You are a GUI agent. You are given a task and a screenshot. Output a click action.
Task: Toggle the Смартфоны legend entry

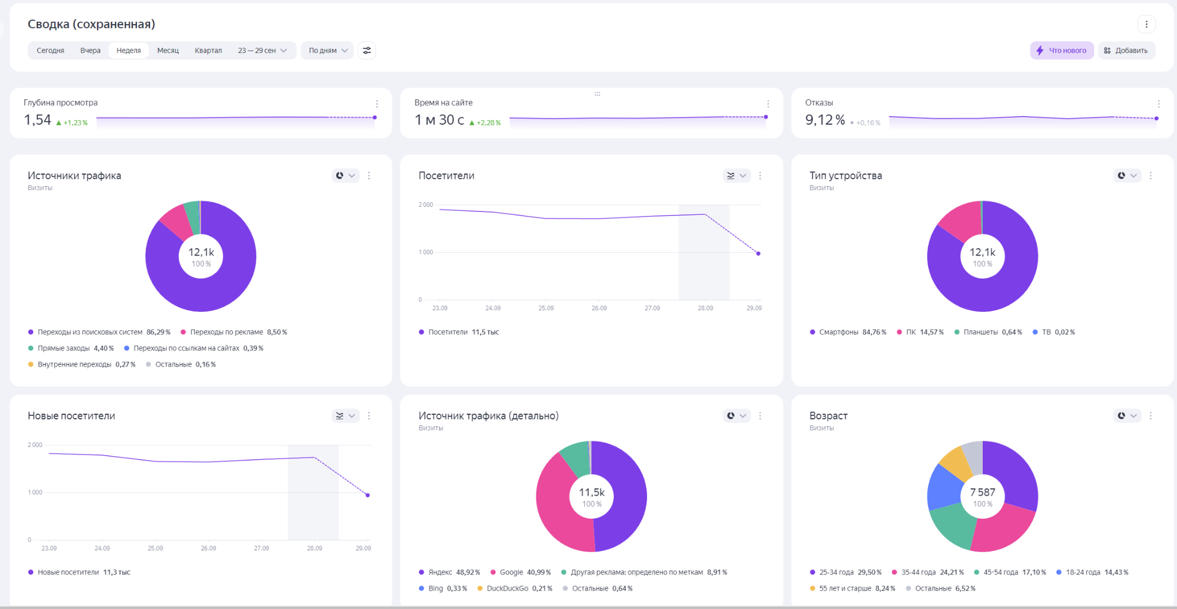[838, 332]
